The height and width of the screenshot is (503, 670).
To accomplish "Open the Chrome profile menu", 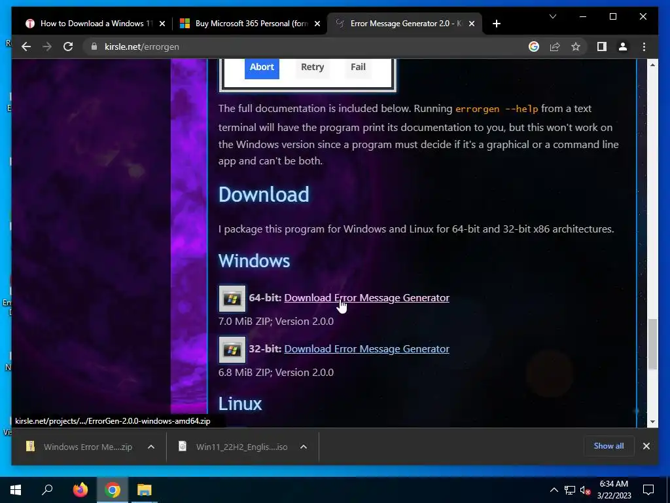I will (623, 47).
